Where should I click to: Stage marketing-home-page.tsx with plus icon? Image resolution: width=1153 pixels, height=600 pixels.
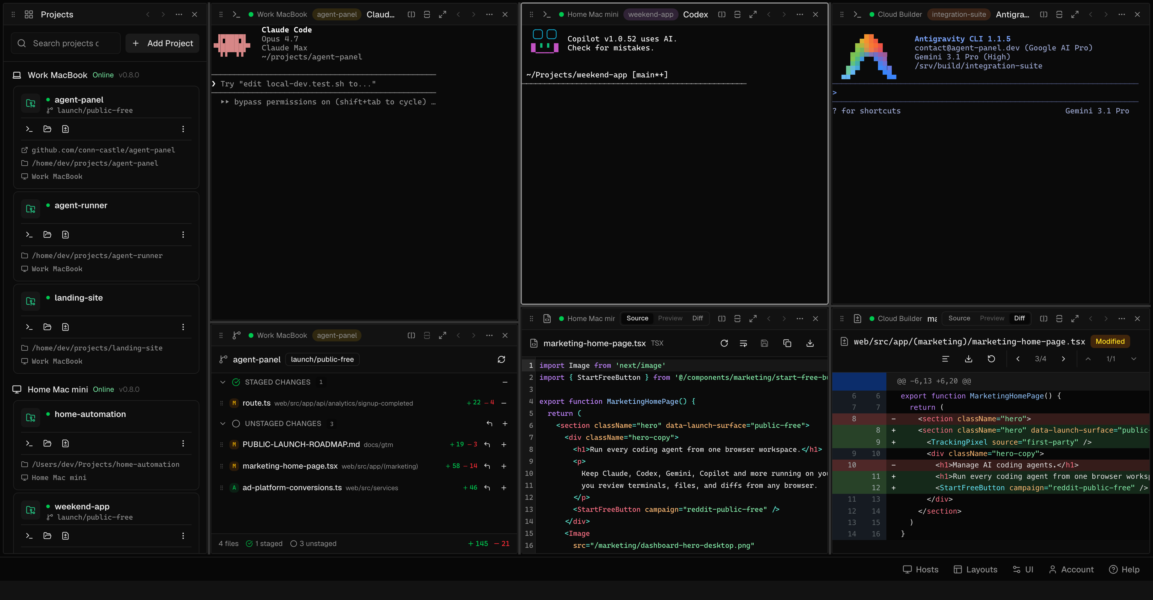point(504,466)
